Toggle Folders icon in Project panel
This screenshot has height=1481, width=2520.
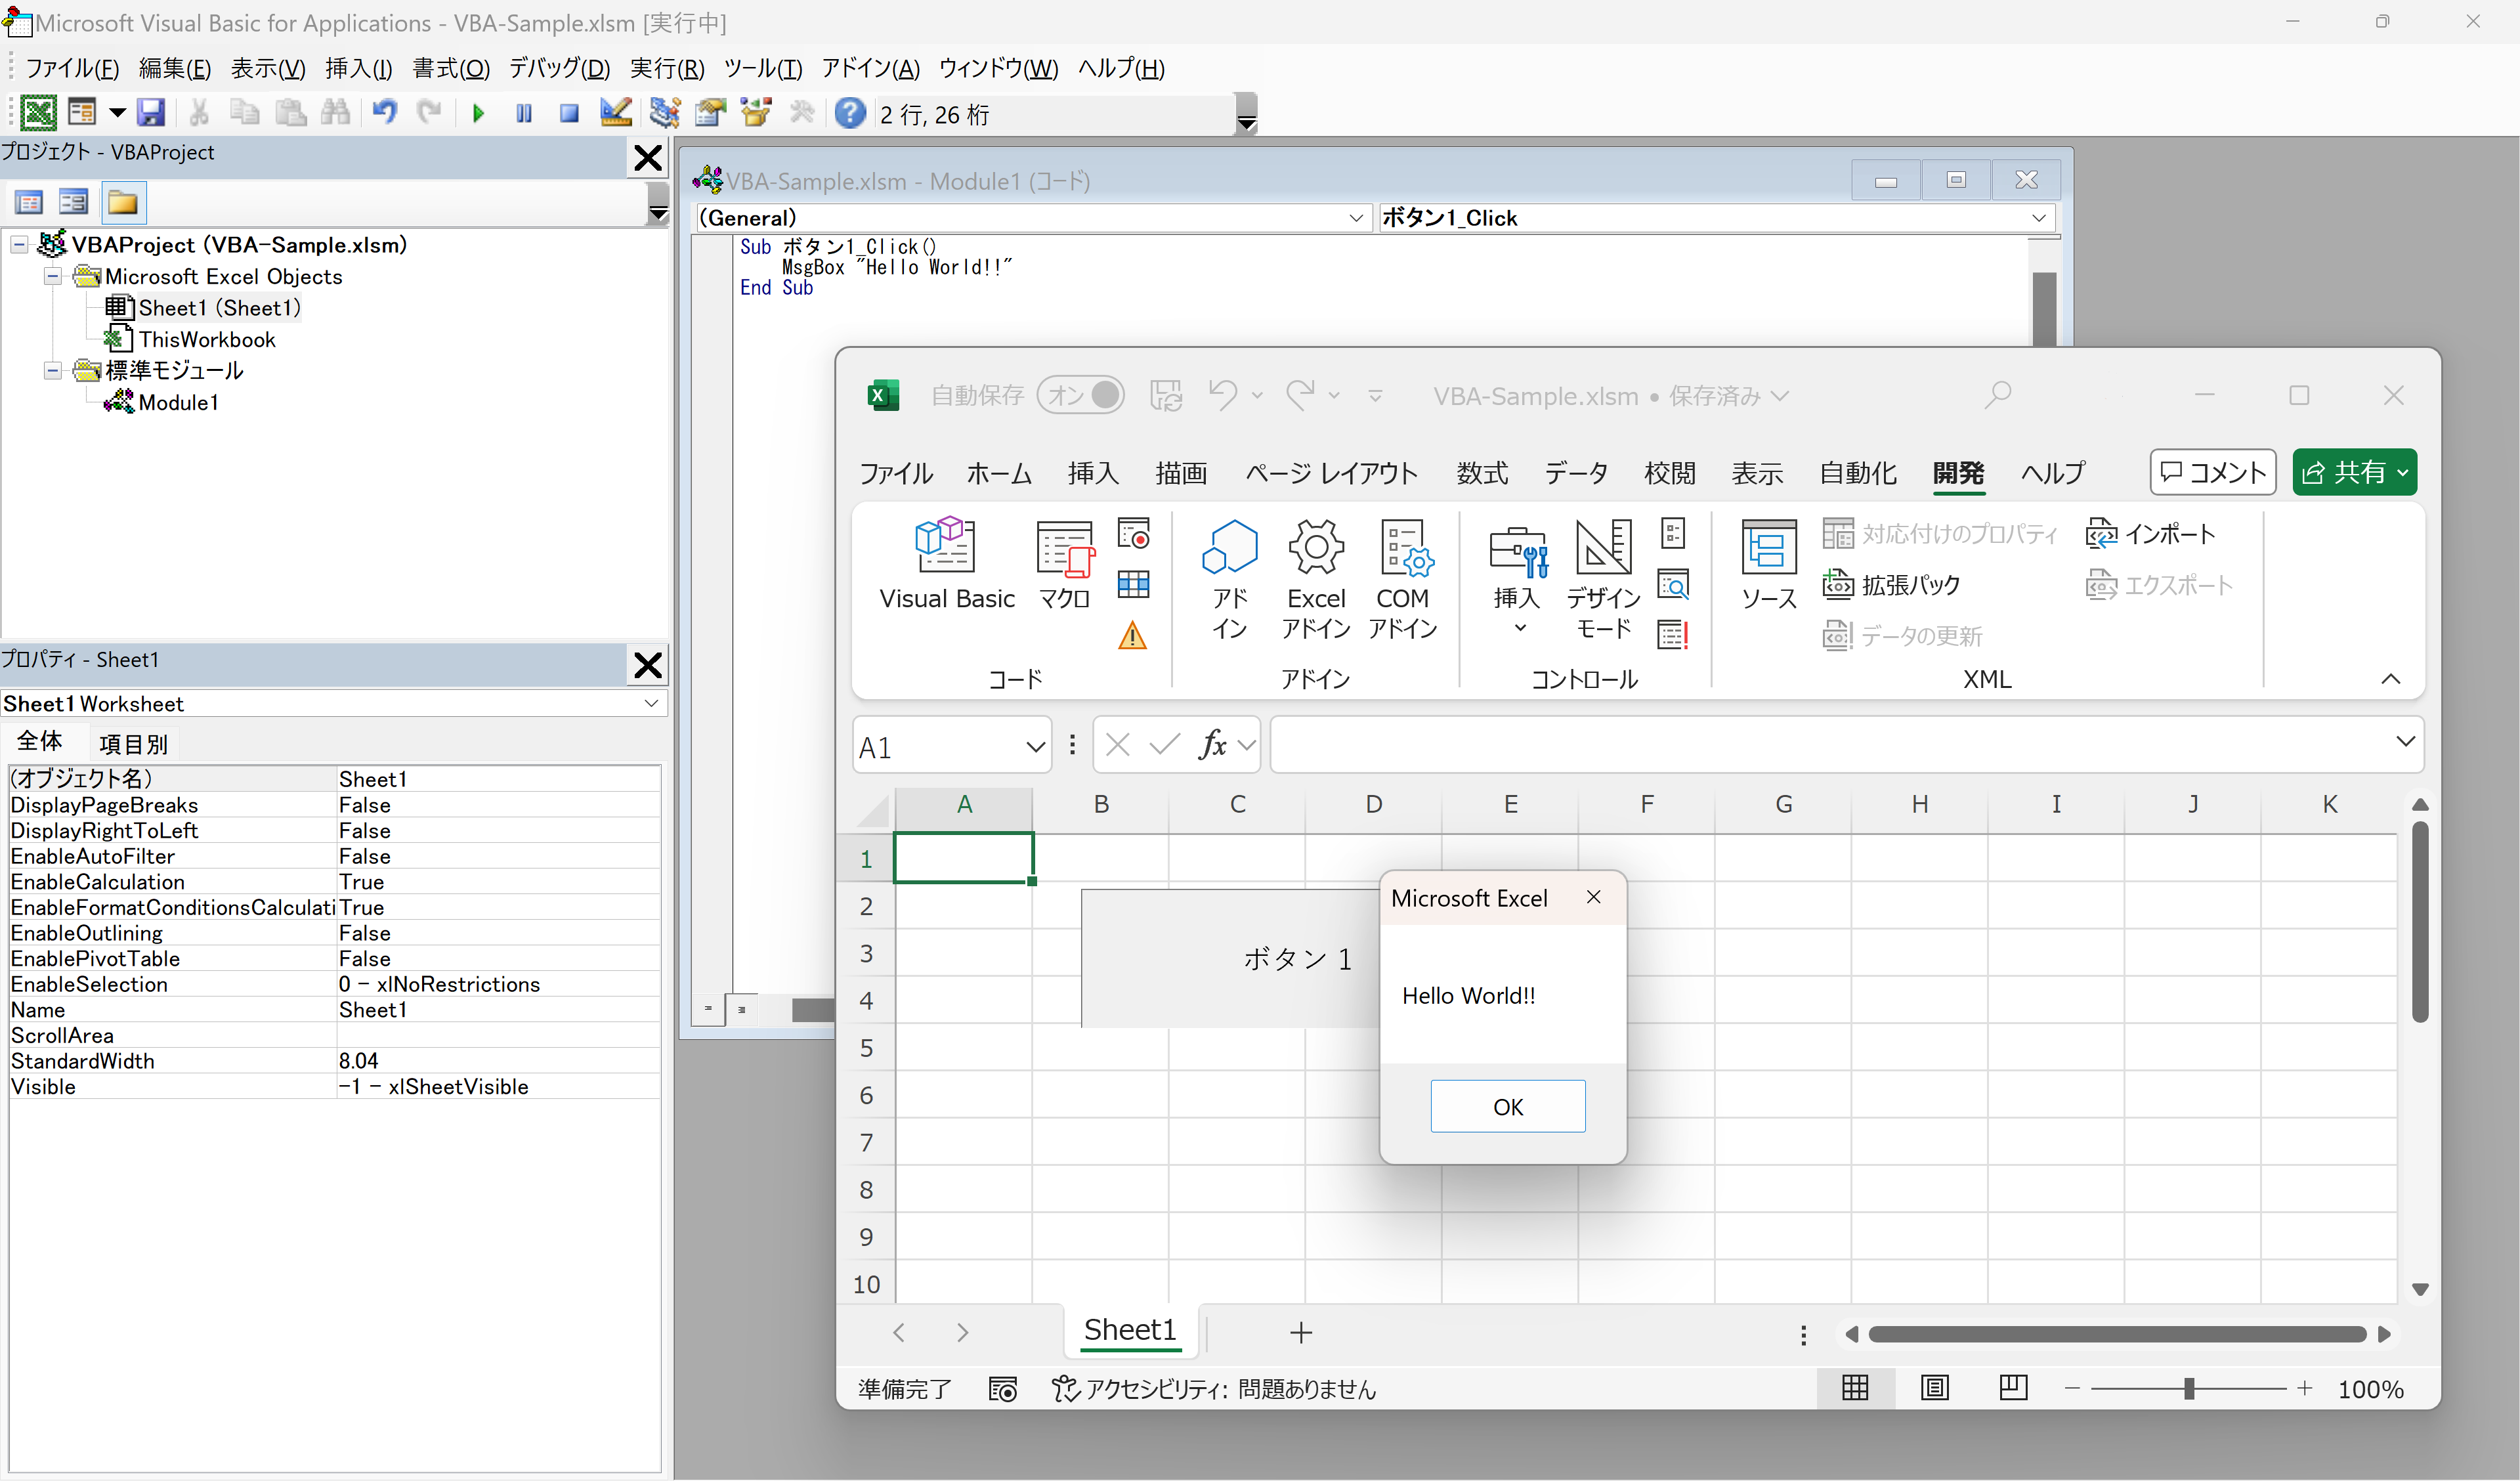(x=123, y=203)
